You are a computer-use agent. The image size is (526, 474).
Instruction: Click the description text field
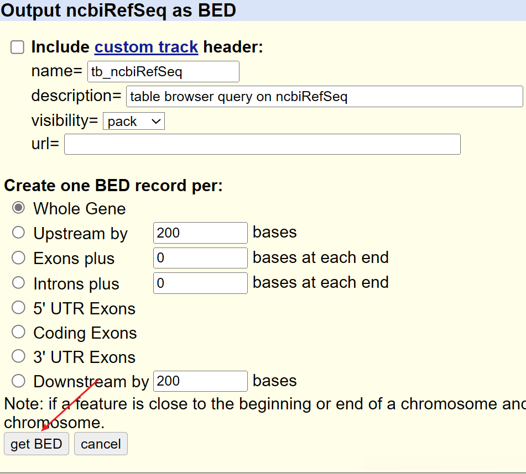324,97
